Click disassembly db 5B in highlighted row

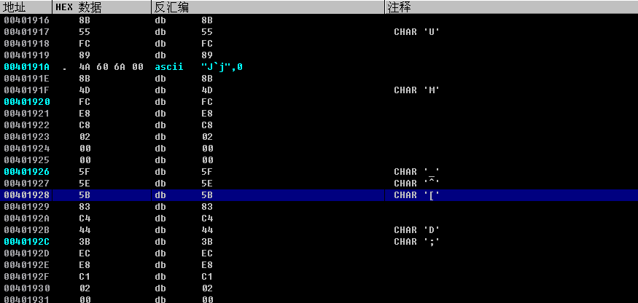click(184, 195)
